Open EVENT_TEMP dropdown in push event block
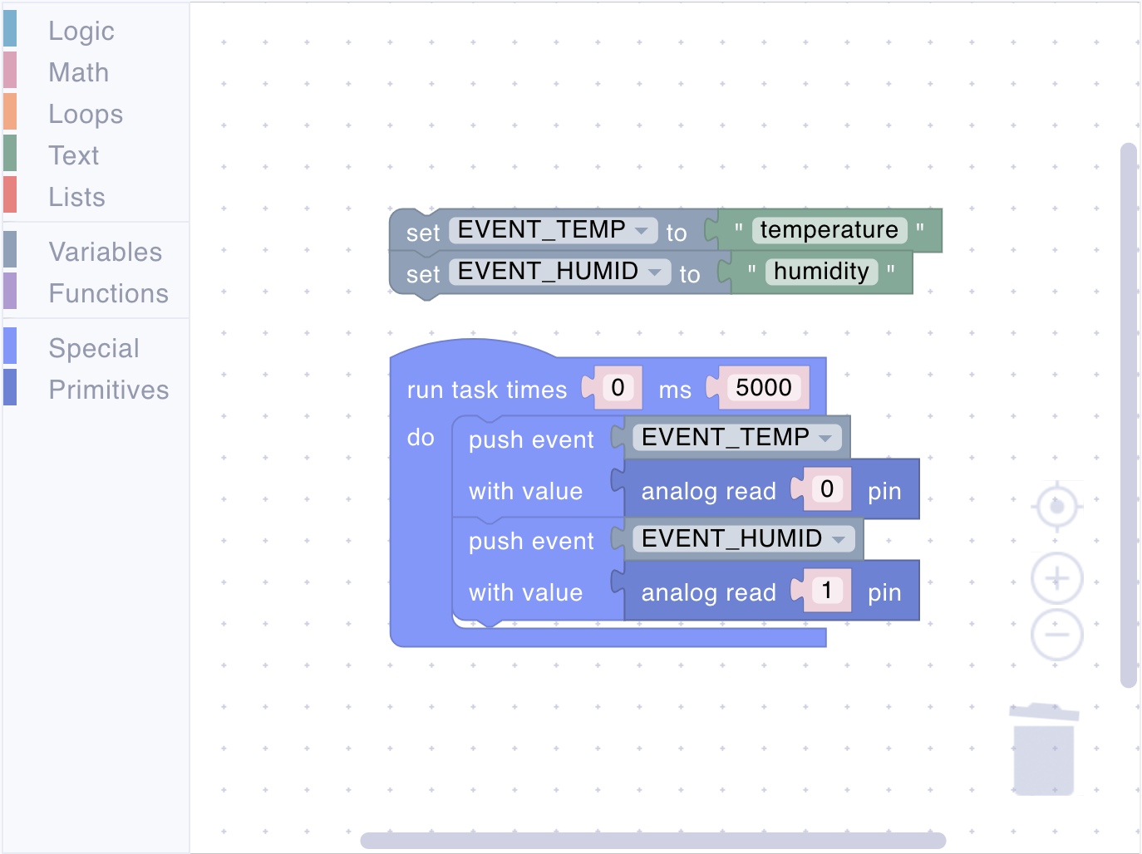This screenshot has width=1142, height=854. point(736,437)
